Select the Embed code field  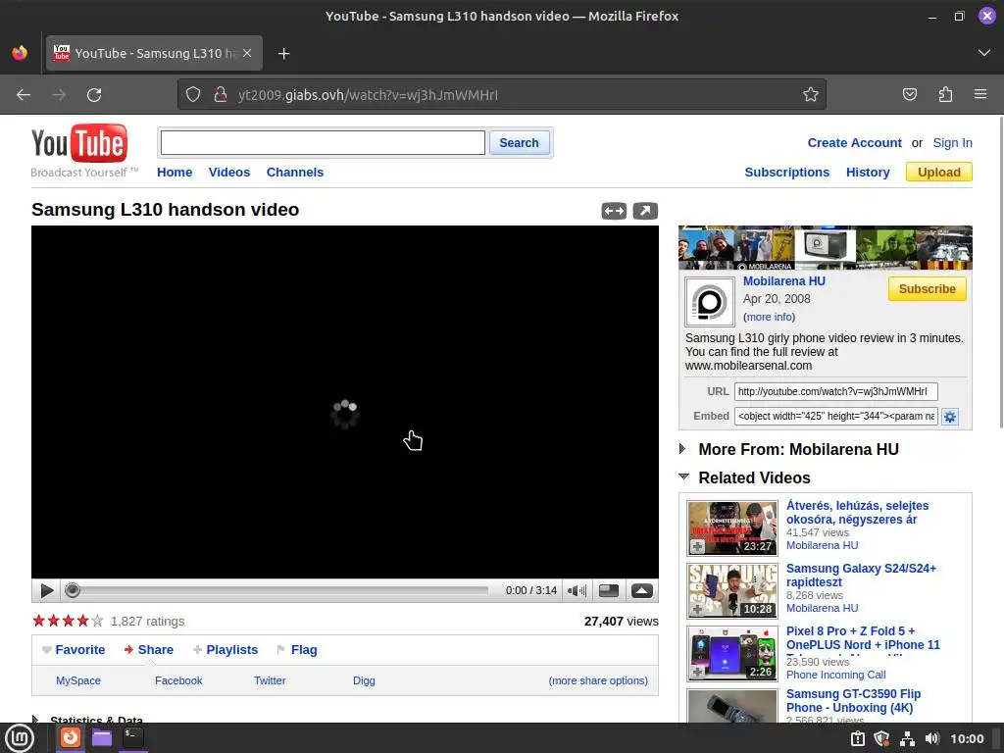coord(835,416)
